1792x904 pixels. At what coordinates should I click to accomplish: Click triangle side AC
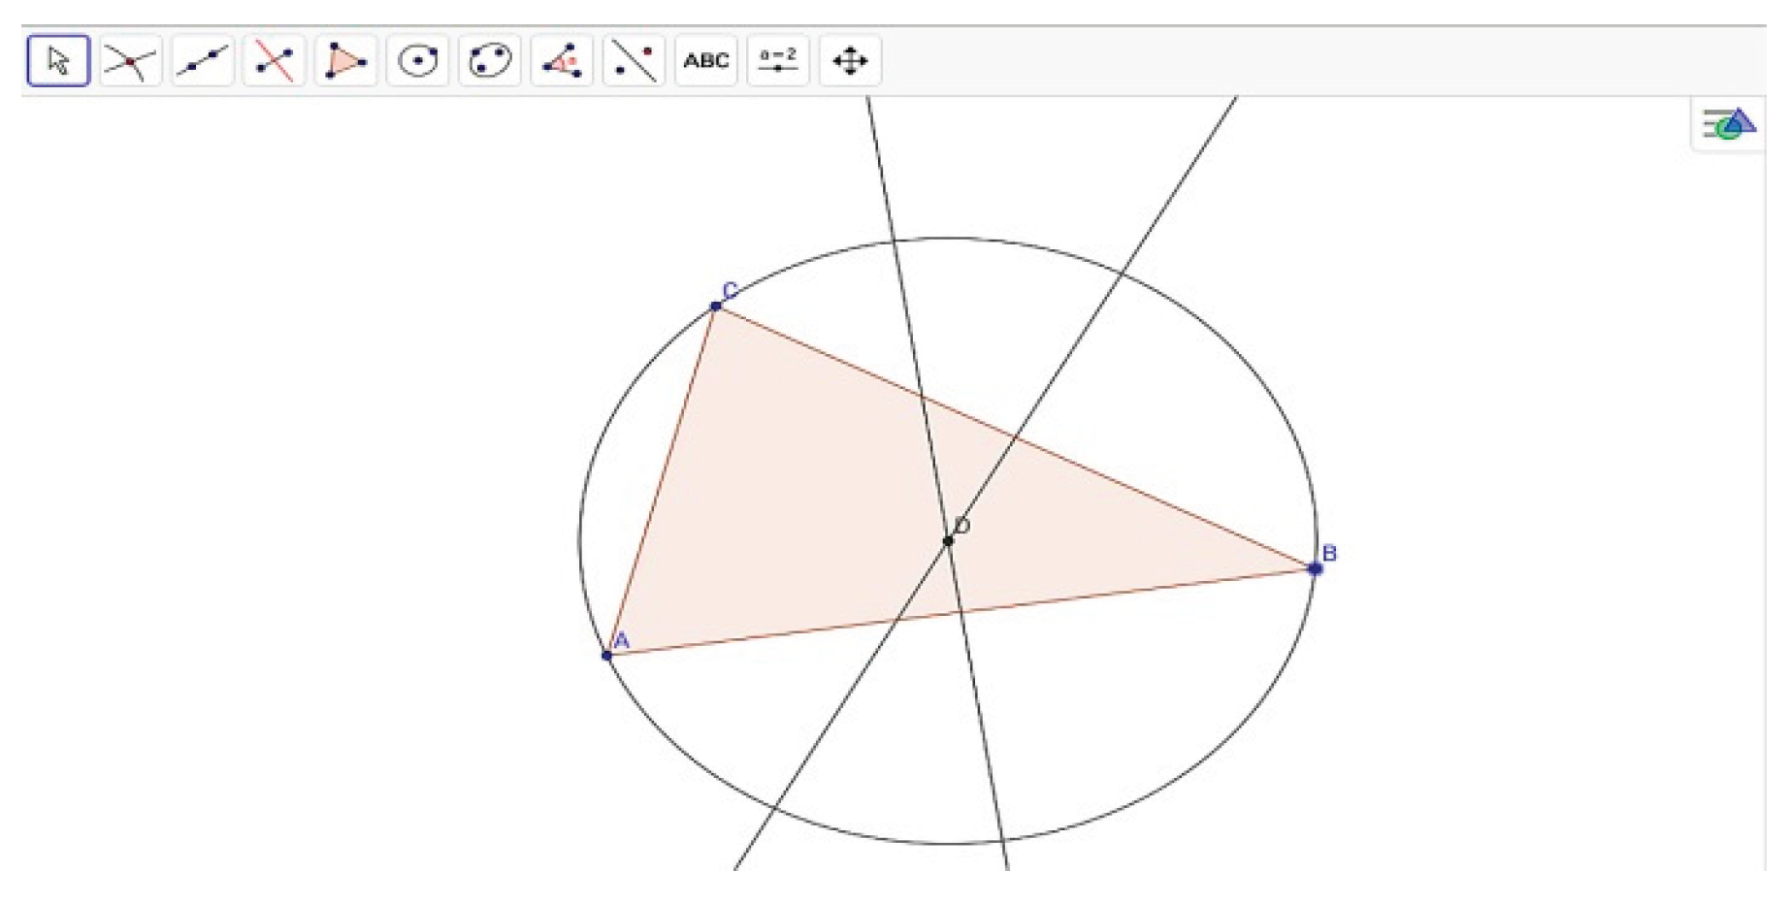pyautogui.click(x=662, y=481)
